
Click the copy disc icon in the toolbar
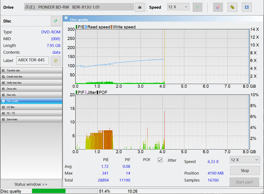(232, 7)
